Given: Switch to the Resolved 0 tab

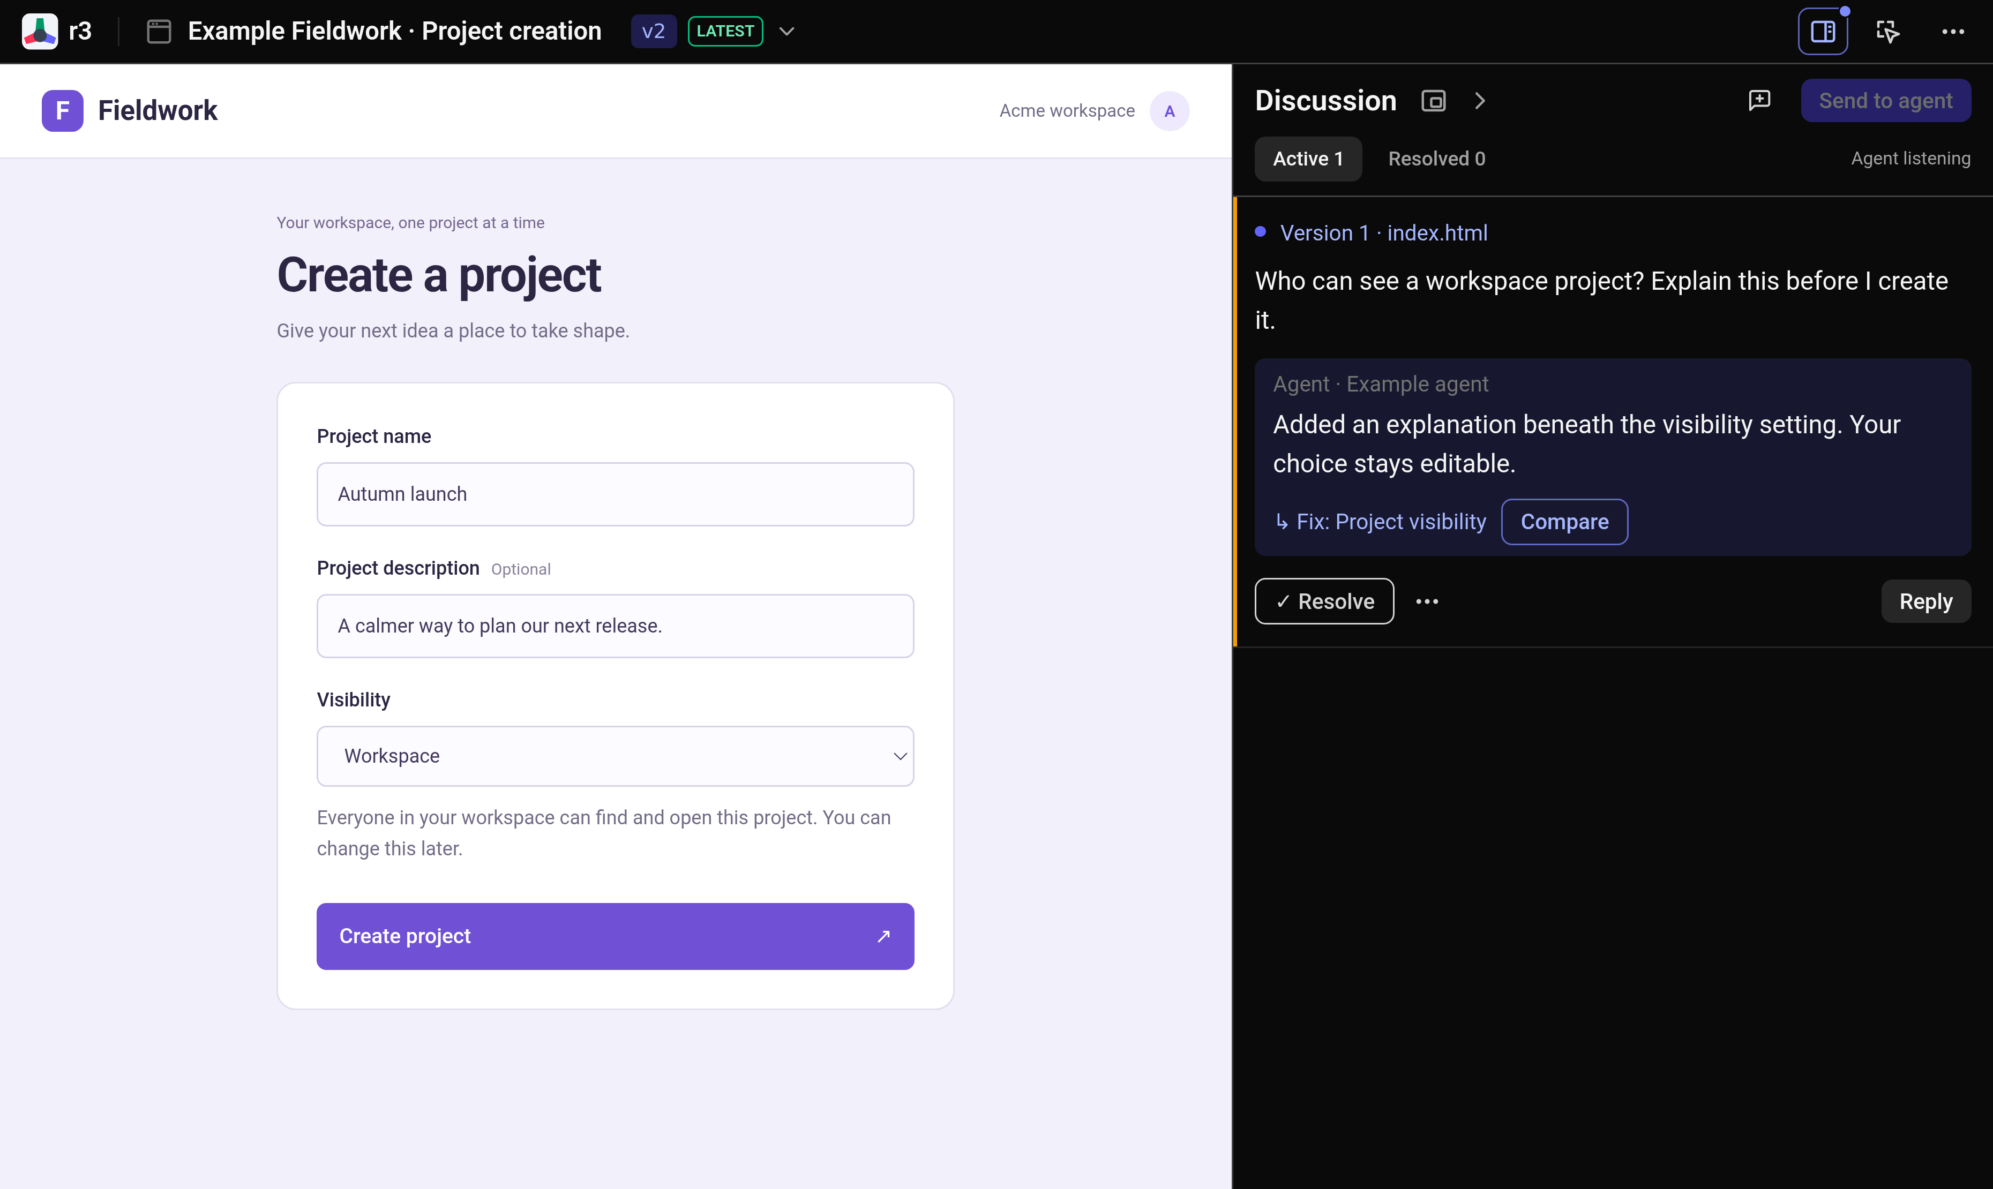Looking at the screenshot, I should [1436, 159].
